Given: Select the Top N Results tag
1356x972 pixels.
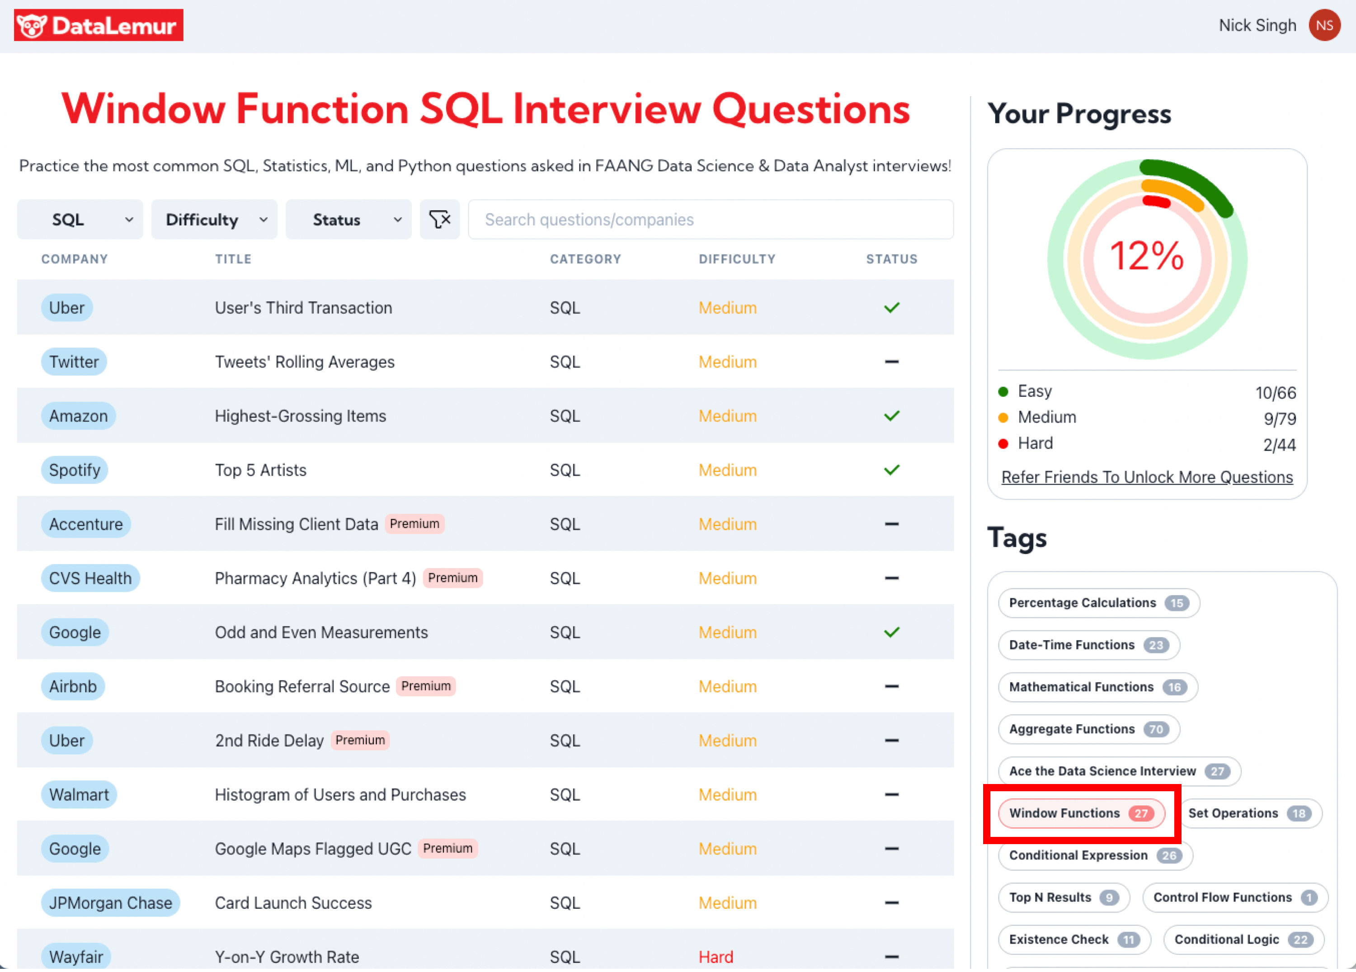Looking at the screenshot, I should pyautogui.click(x=1064, y=898).
